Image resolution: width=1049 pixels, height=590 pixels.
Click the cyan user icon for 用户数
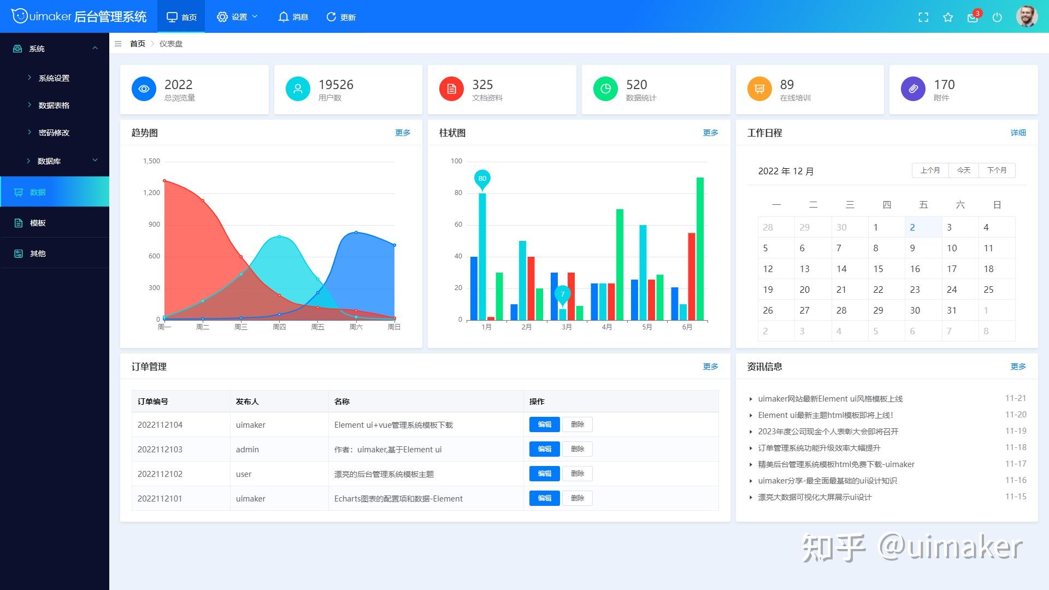(x=298, y=89)
